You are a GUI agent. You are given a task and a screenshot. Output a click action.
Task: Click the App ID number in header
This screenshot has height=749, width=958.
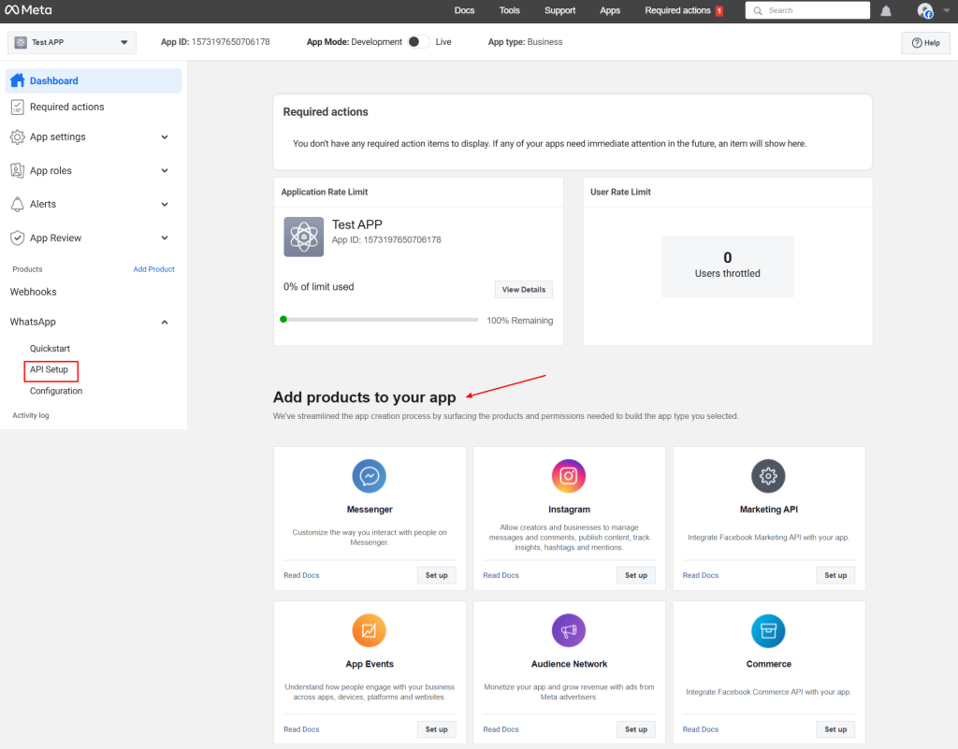point(230,42)
